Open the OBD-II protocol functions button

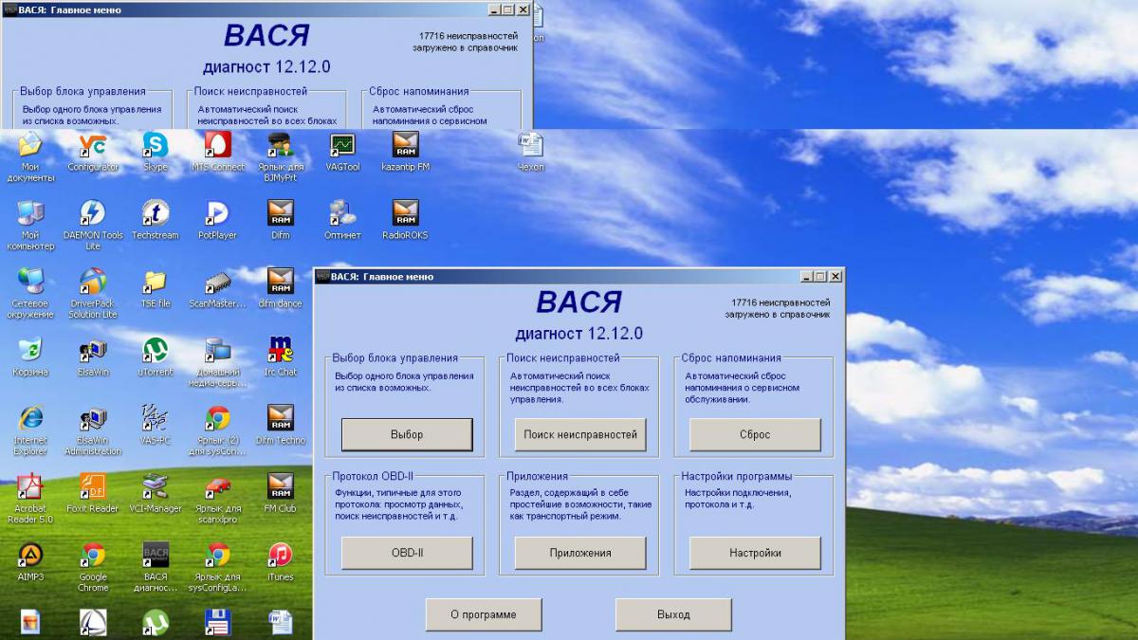coord(407,553)
